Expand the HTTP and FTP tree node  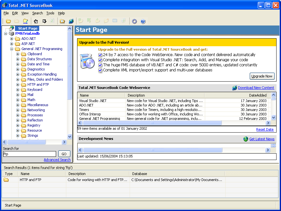coord(18,84)
